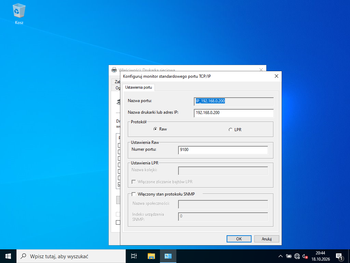Close the TCP/IP port configuration dialog
The image size is (350, 263).
click(276, 76)
